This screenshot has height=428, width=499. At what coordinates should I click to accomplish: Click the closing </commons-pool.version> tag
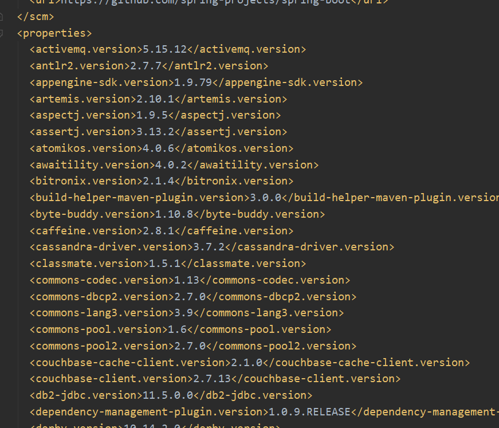click(259, 329)
